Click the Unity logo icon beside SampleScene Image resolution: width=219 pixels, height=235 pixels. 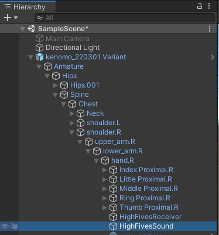click(31, 29)
